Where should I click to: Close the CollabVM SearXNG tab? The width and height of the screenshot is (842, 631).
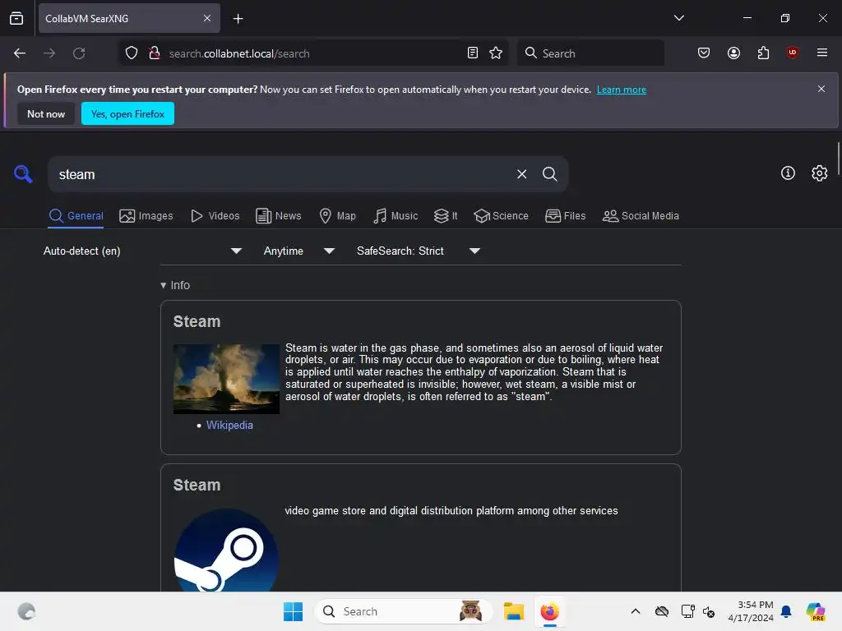pyautogui.click(x=207, y=18)
